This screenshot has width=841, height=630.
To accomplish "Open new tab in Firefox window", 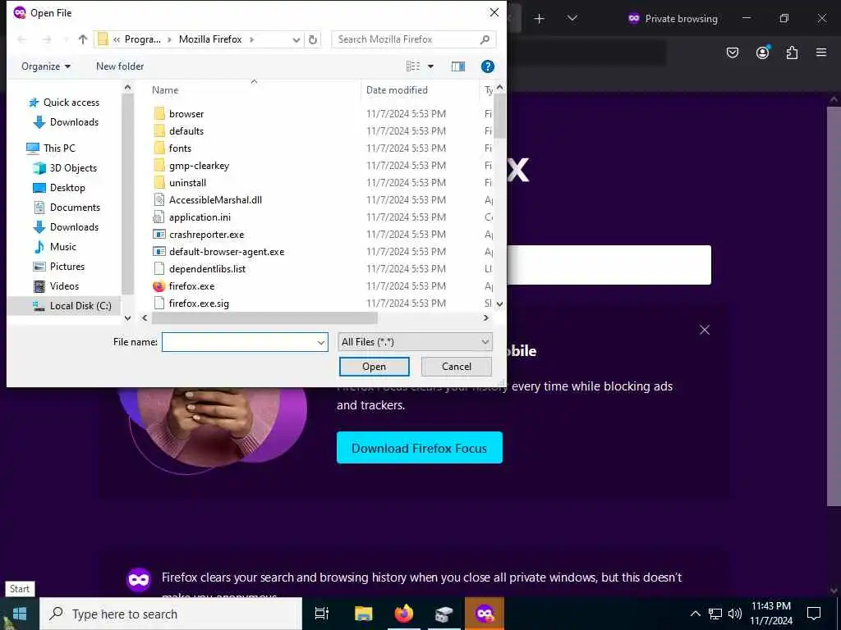I will pyautogui.click(x=539, y=19).
